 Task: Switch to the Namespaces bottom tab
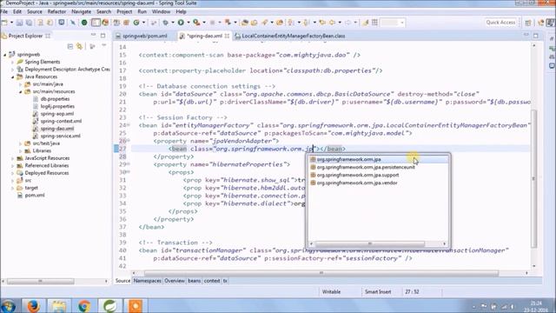[147, 281]
